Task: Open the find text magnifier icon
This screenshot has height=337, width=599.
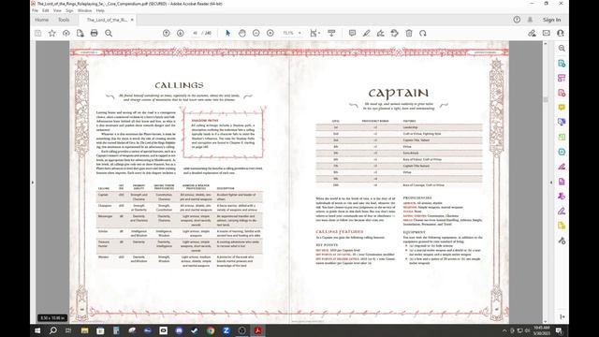Action: point(109,34)
